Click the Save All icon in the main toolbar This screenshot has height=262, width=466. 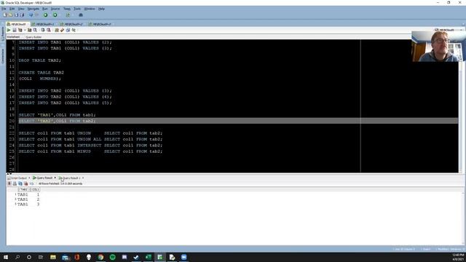point(22,15)
